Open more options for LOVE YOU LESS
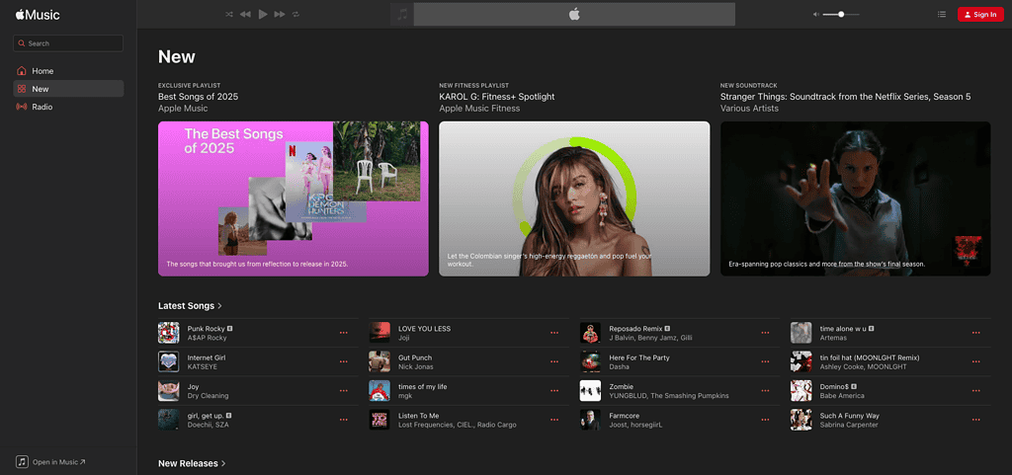The height and width of the screenshot is (475, 1012). click(x=554, y=333)
